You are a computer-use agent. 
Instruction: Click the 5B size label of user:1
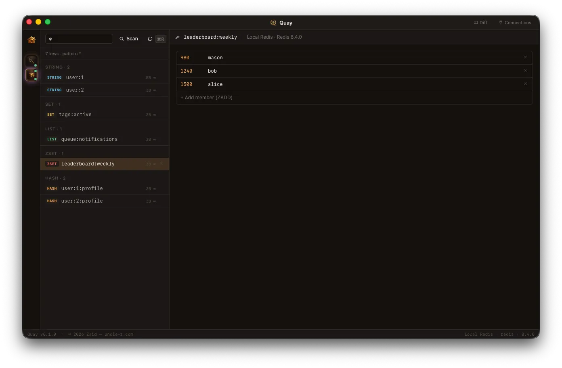click(x=149, y=78)
